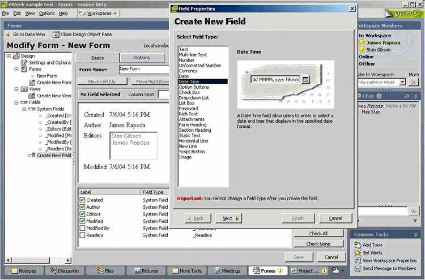Click the More link in invite area
425x280 pixels.
(414, 75)
